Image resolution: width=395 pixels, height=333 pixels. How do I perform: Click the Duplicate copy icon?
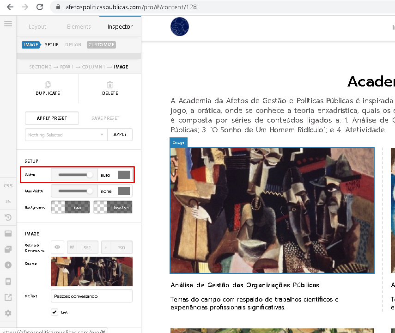coord(48,85)
